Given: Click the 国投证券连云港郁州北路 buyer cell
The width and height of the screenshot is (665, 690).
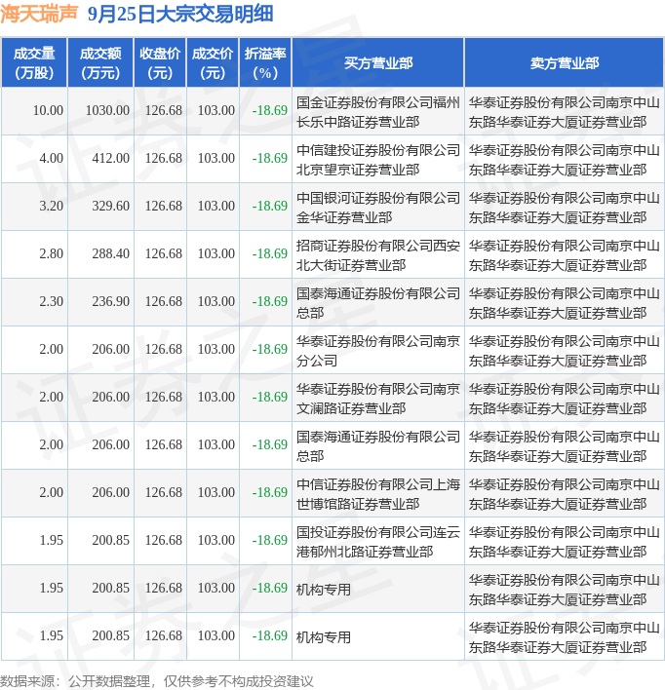Looking at the screenshot, I should tap(378, 541).
